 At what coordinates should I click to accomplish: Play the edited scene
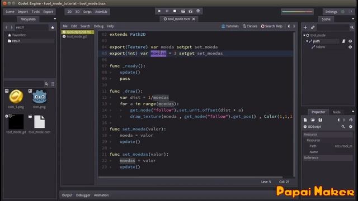[x=183, y=11]
